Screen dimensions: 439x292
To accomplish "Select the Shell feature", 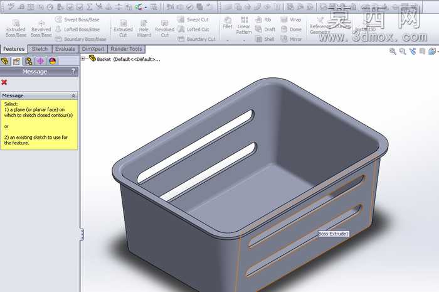I will tap(265, 39).
